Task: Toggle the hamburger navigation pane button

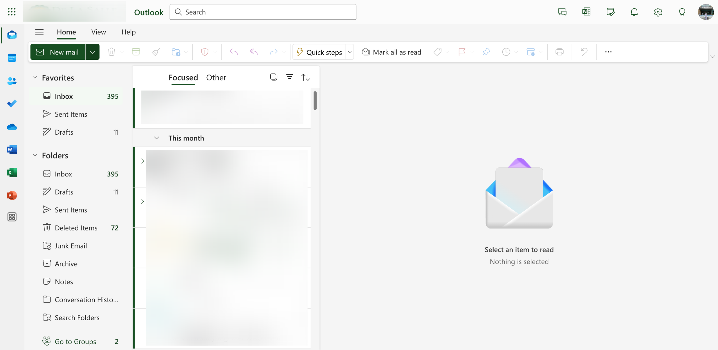Action: click(39, 32)
